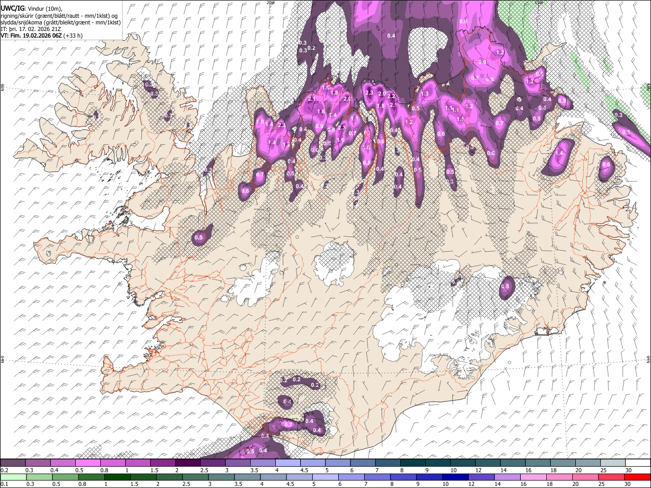Click the rain legend label '0.1'

coord(4,484)
